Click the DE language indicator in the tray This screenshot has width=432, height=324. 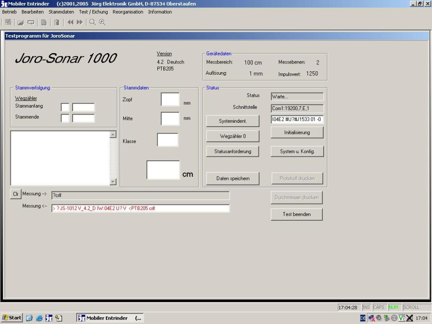pyautogui.click(x=363, y=318)
